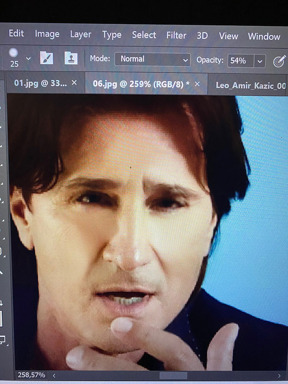Viewport: 288px width, 384px height.
Task: Open the Layer menu
Action: tap(81, 35)
